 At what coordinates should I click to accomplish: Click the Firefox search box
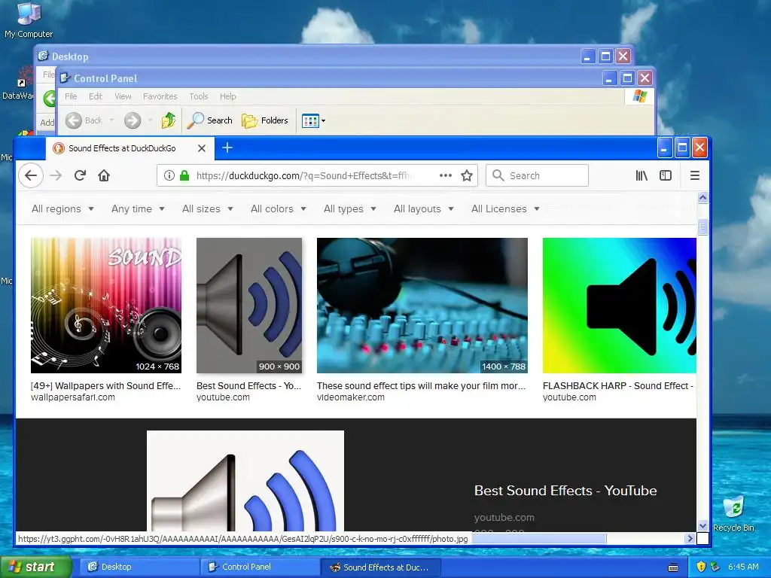[x=537, y=175]
